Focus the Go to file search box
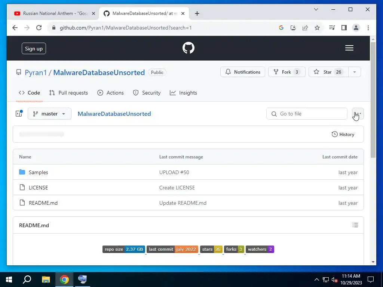This screenshot has height=287, width=383. (x=307, y=114)
